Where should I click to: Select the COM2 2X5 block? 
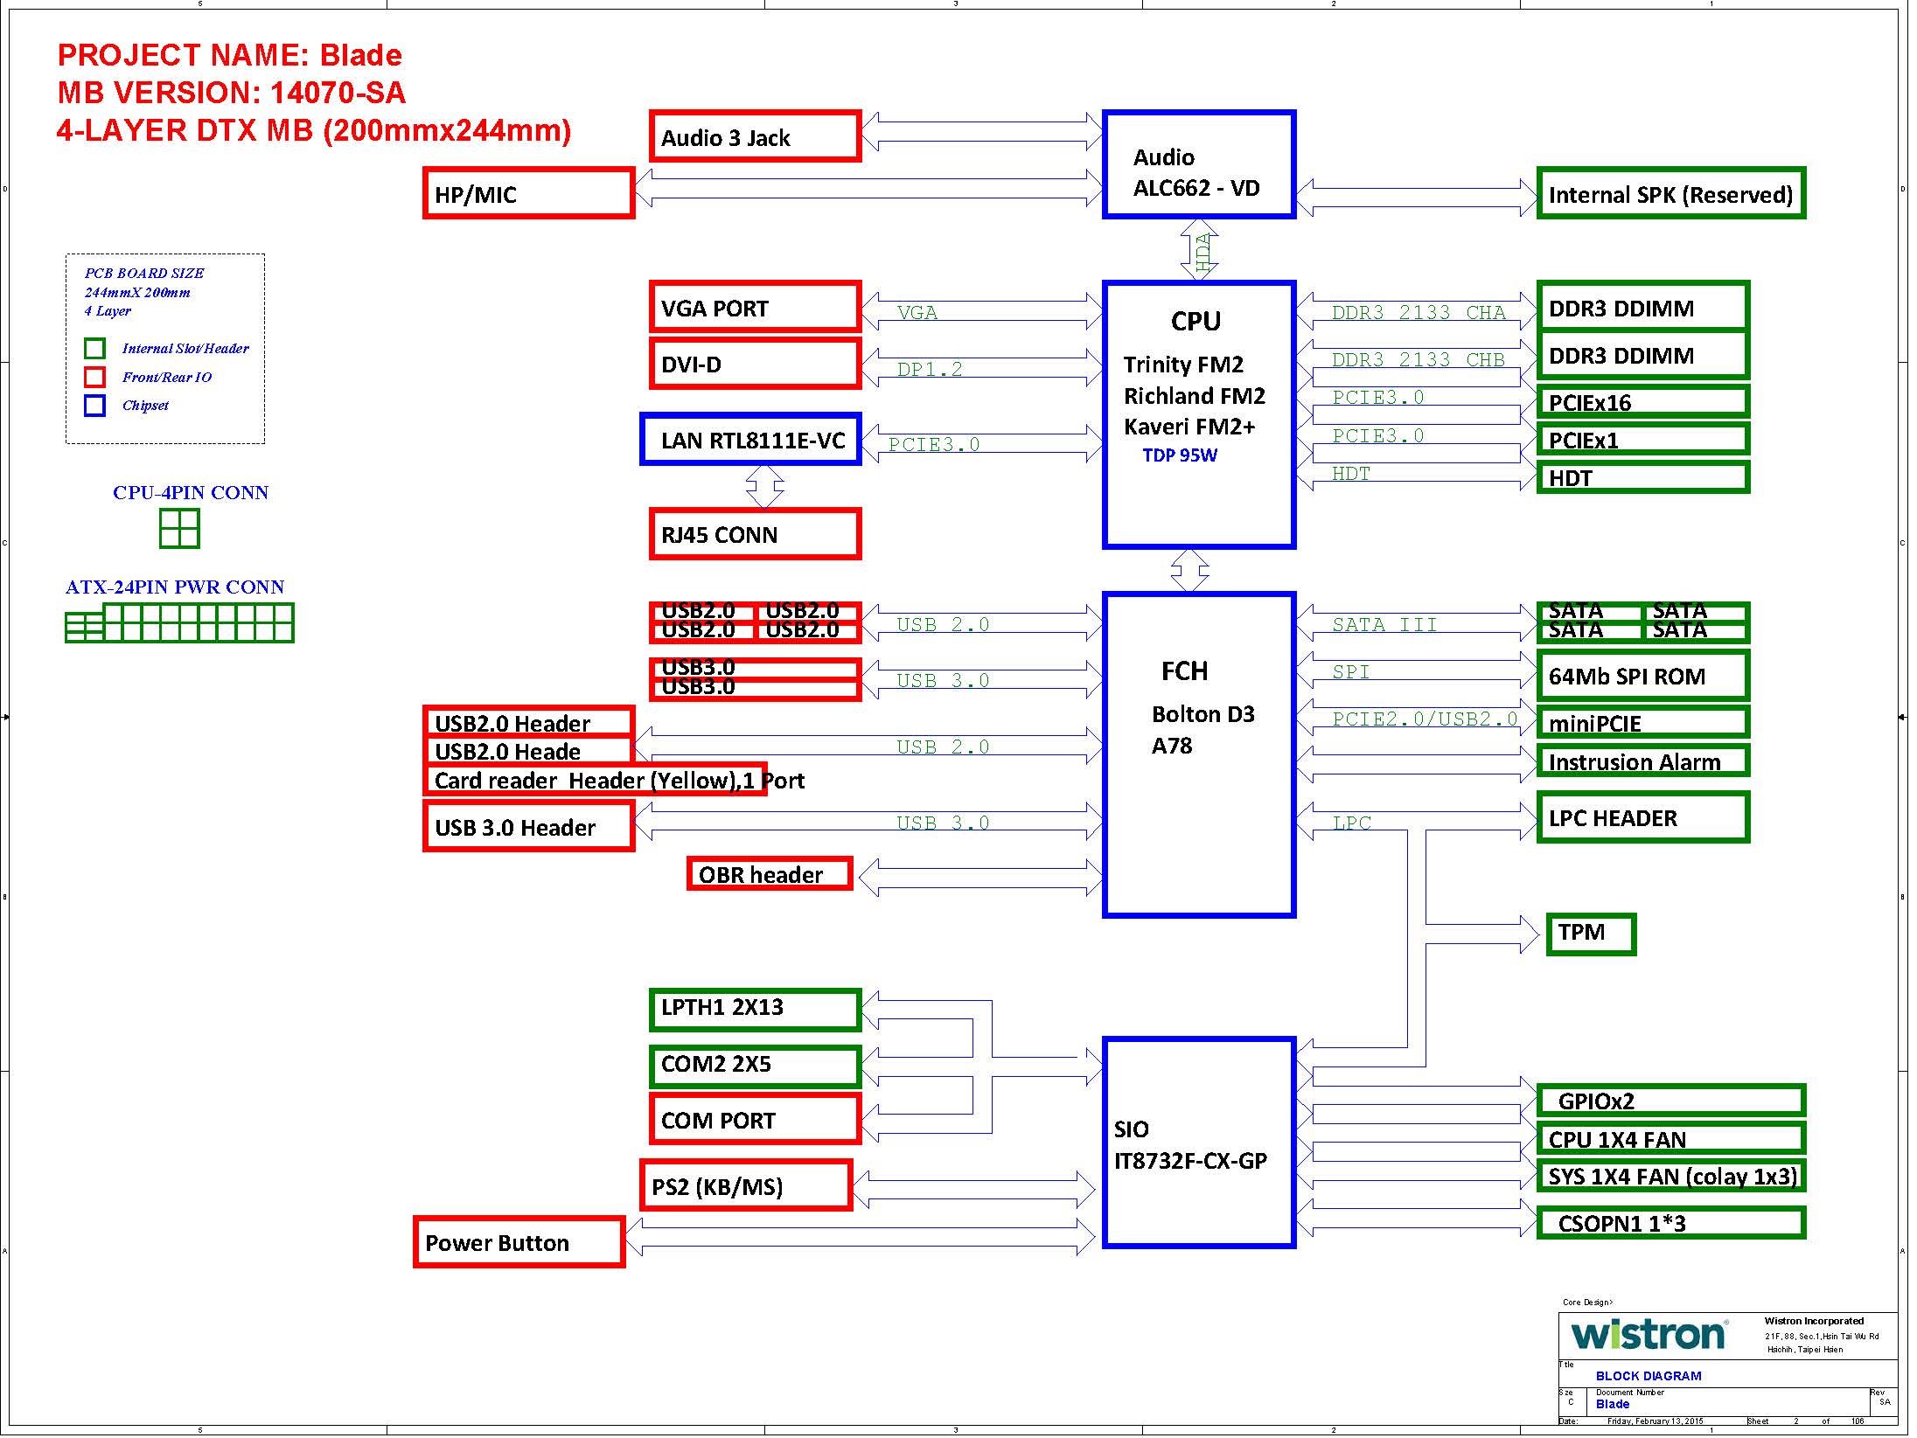pos(756,1066)
